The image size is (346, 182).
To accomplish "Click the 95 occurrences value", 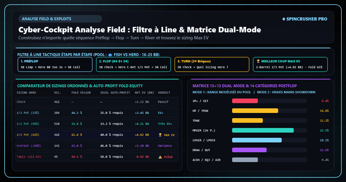I will click(x=56, y=157).
